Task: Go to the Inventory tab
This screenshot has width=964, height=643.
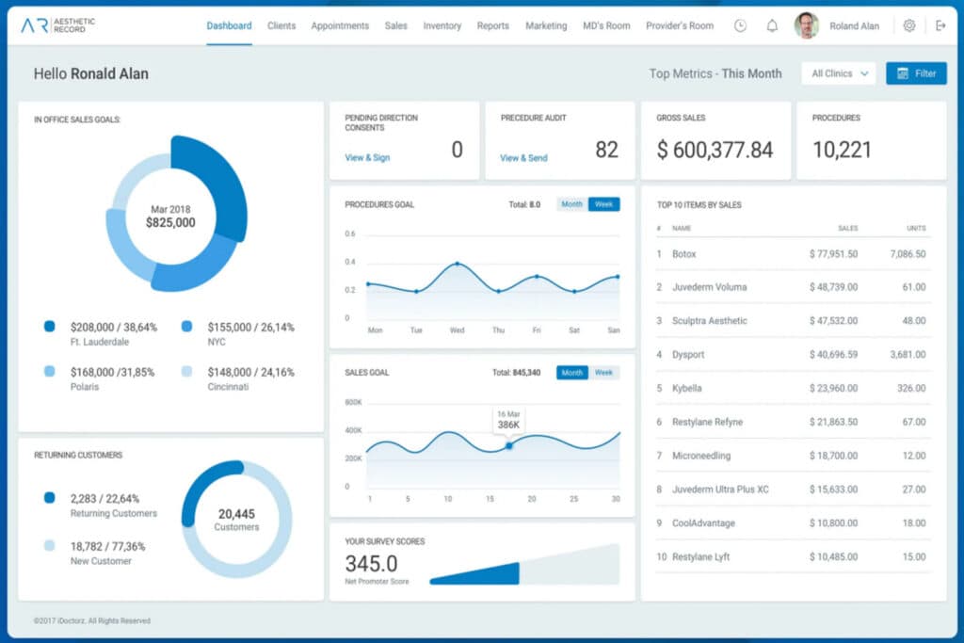Action: pyautogui.click(x=442, y=25)
